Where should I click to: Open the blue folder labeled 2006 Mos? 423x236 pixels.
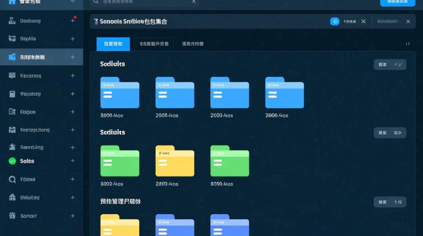(x=285, y=93)
